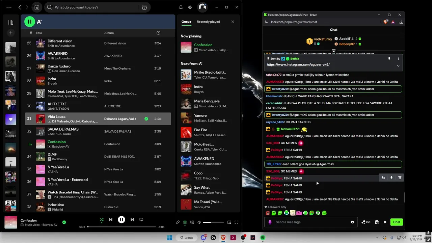Viewport: 432px width, 243px height.
Task: Insert the angry red emote
Action: tap(268, 213)
